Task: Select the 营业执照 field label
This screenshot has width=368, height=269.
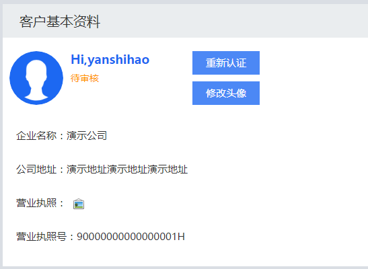Action: click(36, 203)
